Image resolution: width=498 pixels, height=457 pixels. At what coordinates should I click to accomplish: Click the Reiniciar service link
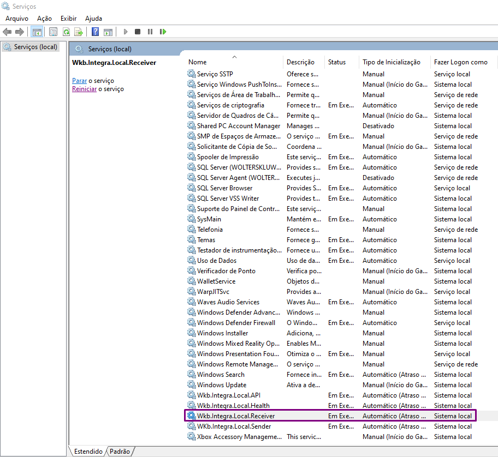tap(84, 89)
